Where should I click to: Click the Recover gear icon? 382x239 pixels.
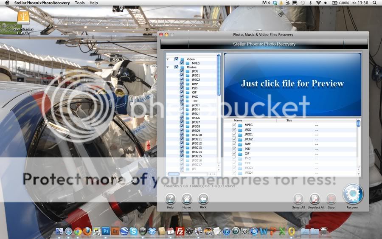click(352, 195)
